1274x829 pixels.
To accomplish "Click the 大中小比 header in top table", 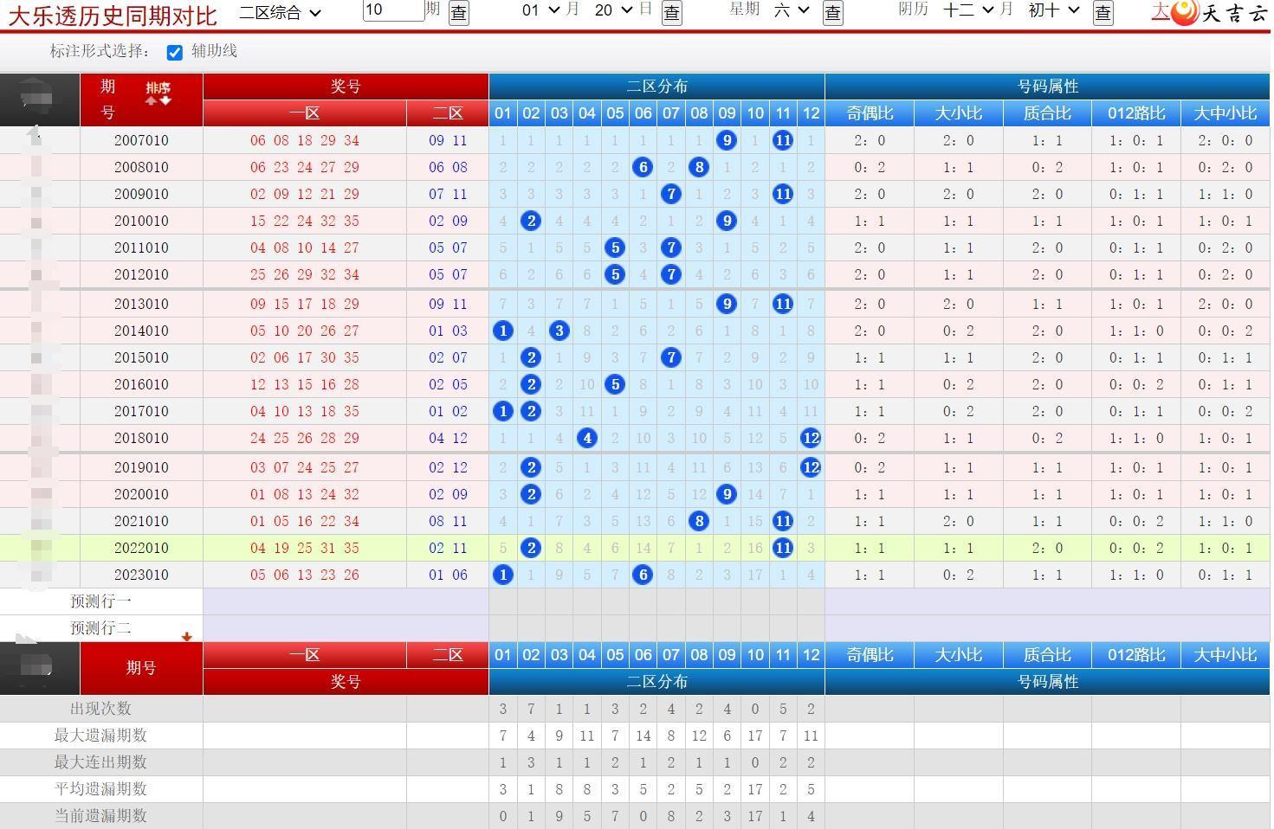I will pos(1225,113).
